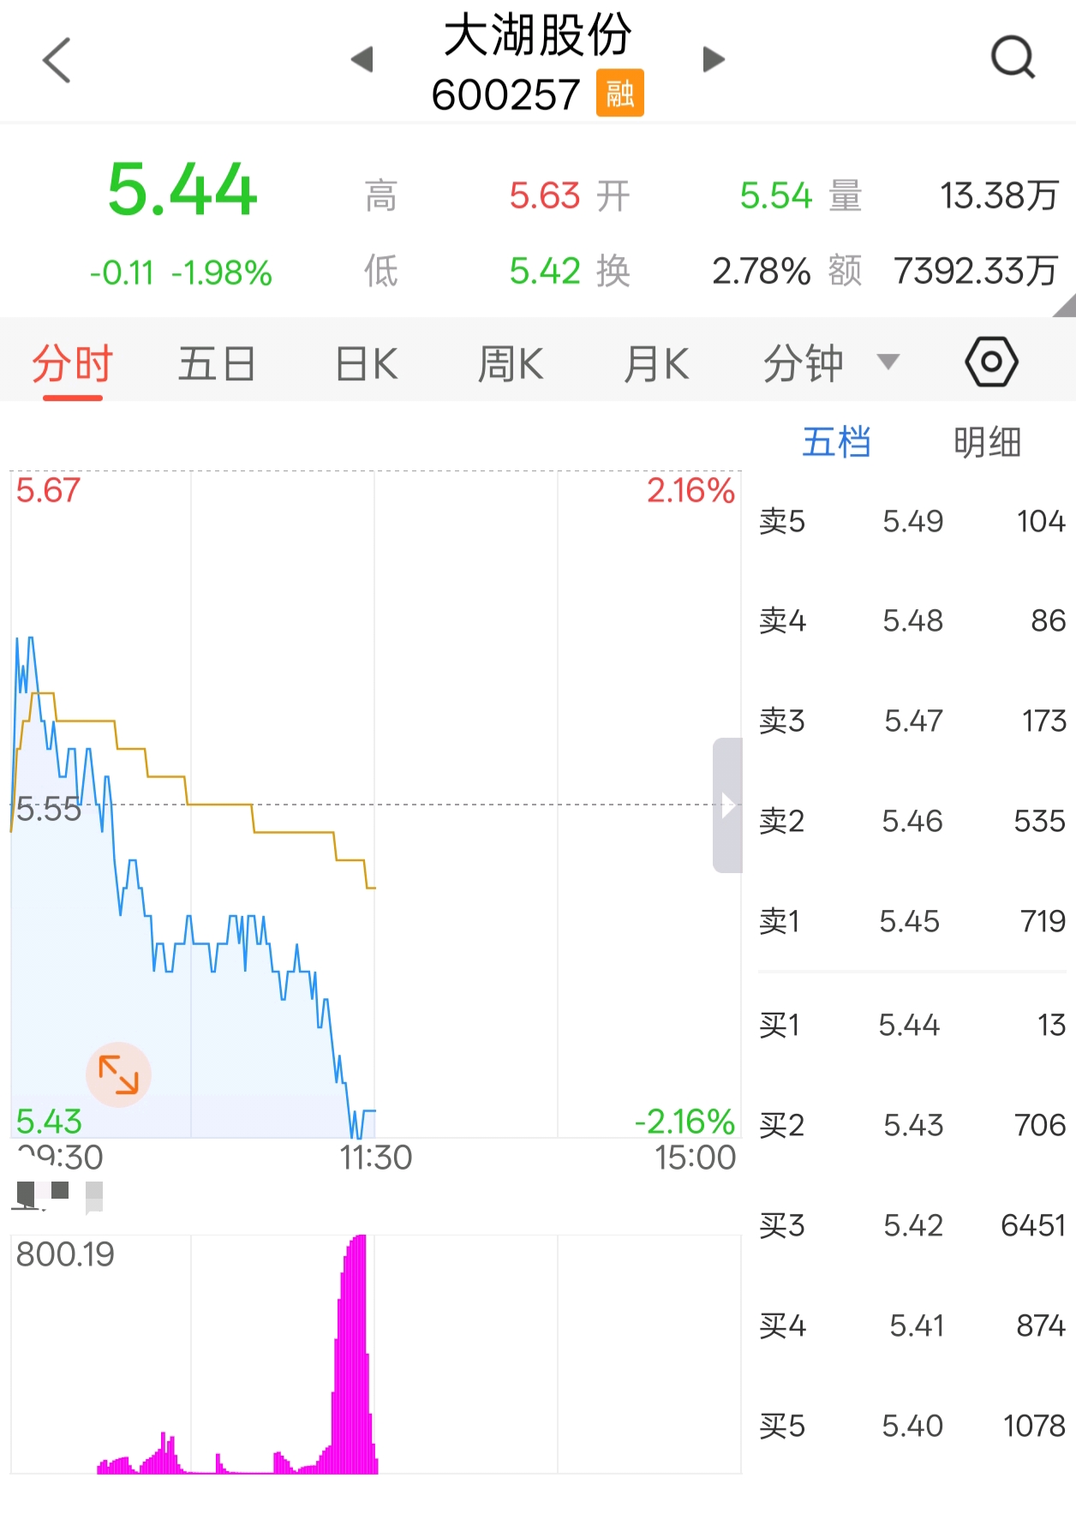1076x1514 pixels.
Task: Go to previous stock with left triangle
Action: (x=362, y=59)
